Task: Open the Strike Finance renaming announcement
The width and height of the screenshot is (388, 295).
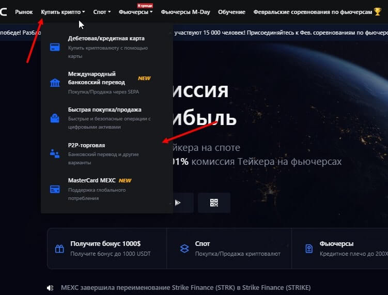Action: 185,288
